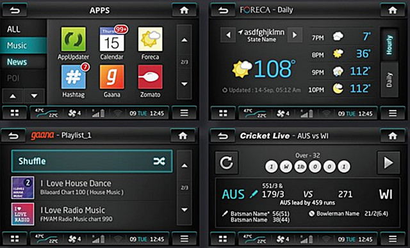The width and height of the screenshot is (410, 248).
Task: Go back from the Foreca Daily screen
Action: click(x=223, y=10)
